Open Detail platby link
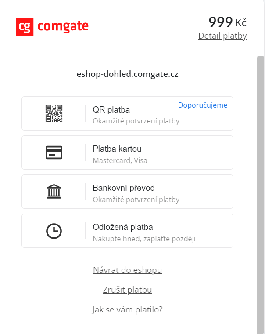Screen dimensions: 265x334 click(x=222, y=36)
